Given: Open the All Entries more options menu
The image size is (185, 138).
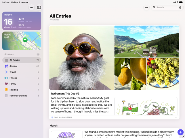Looking at the screenshot, I should [x=146, y=7].
